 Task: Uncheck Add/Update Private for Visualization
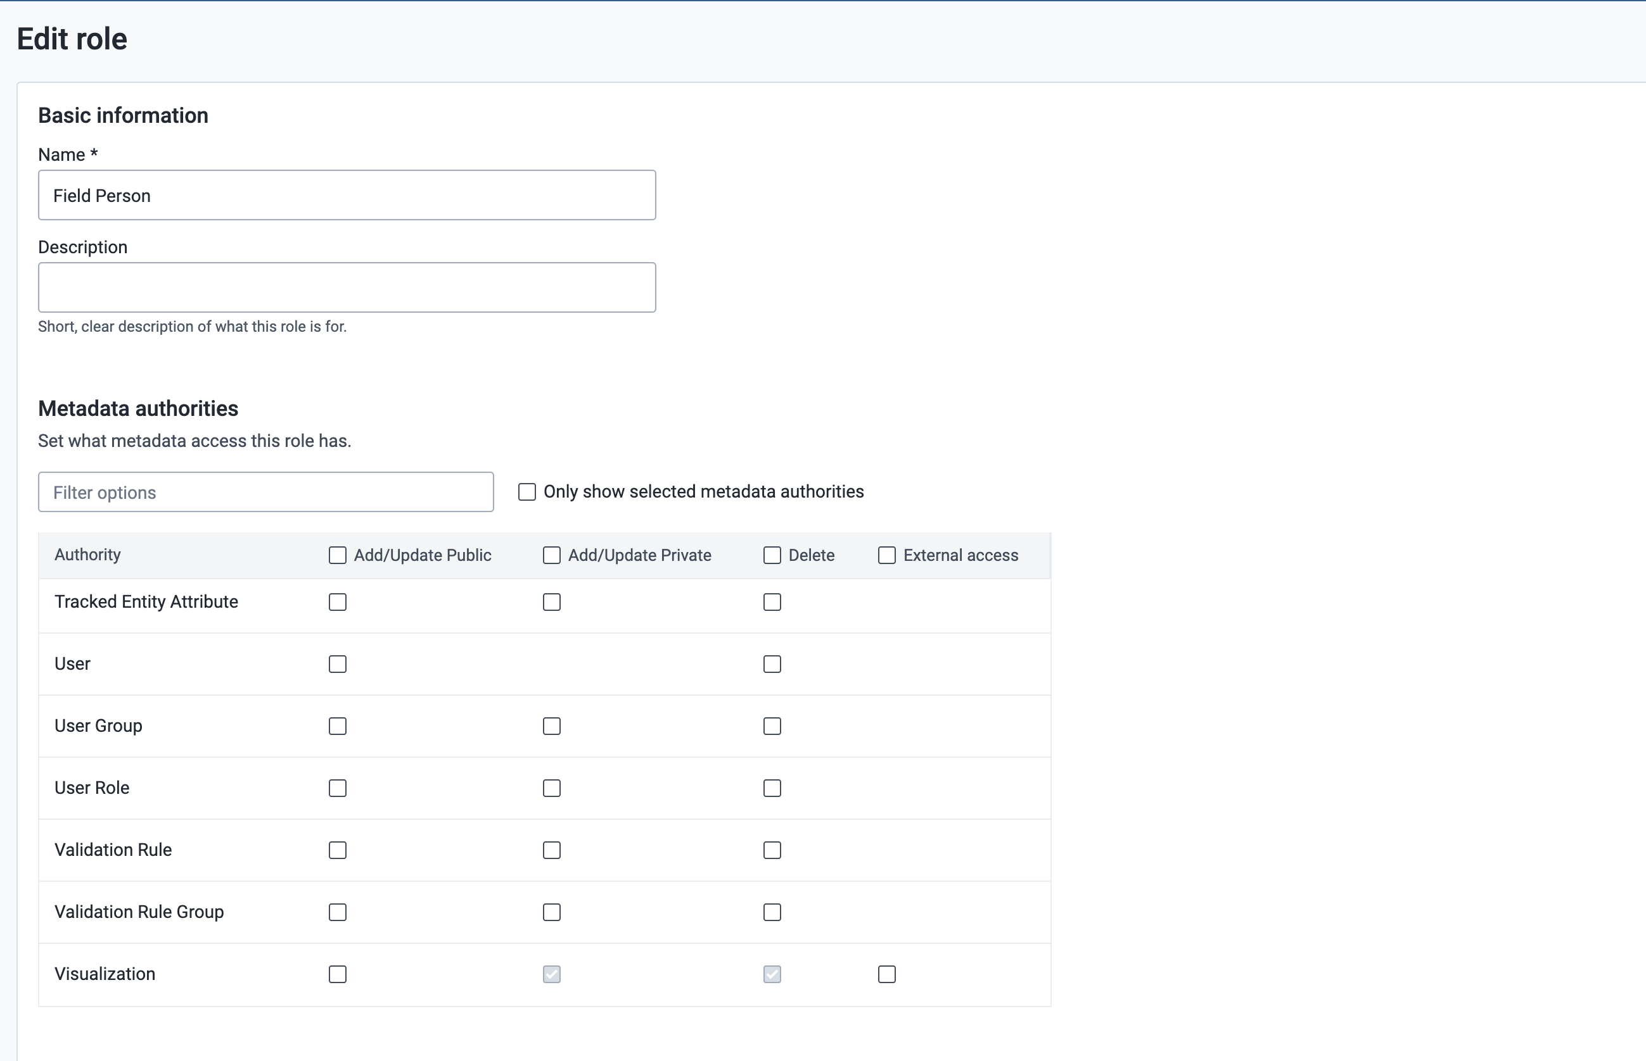pos(552,974)
